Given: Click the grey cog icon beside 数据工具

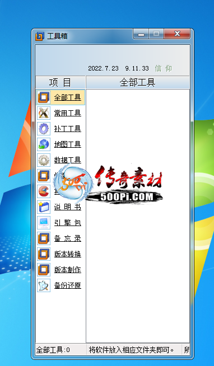Looking at the screenshot, I should (x=44, y=160).
